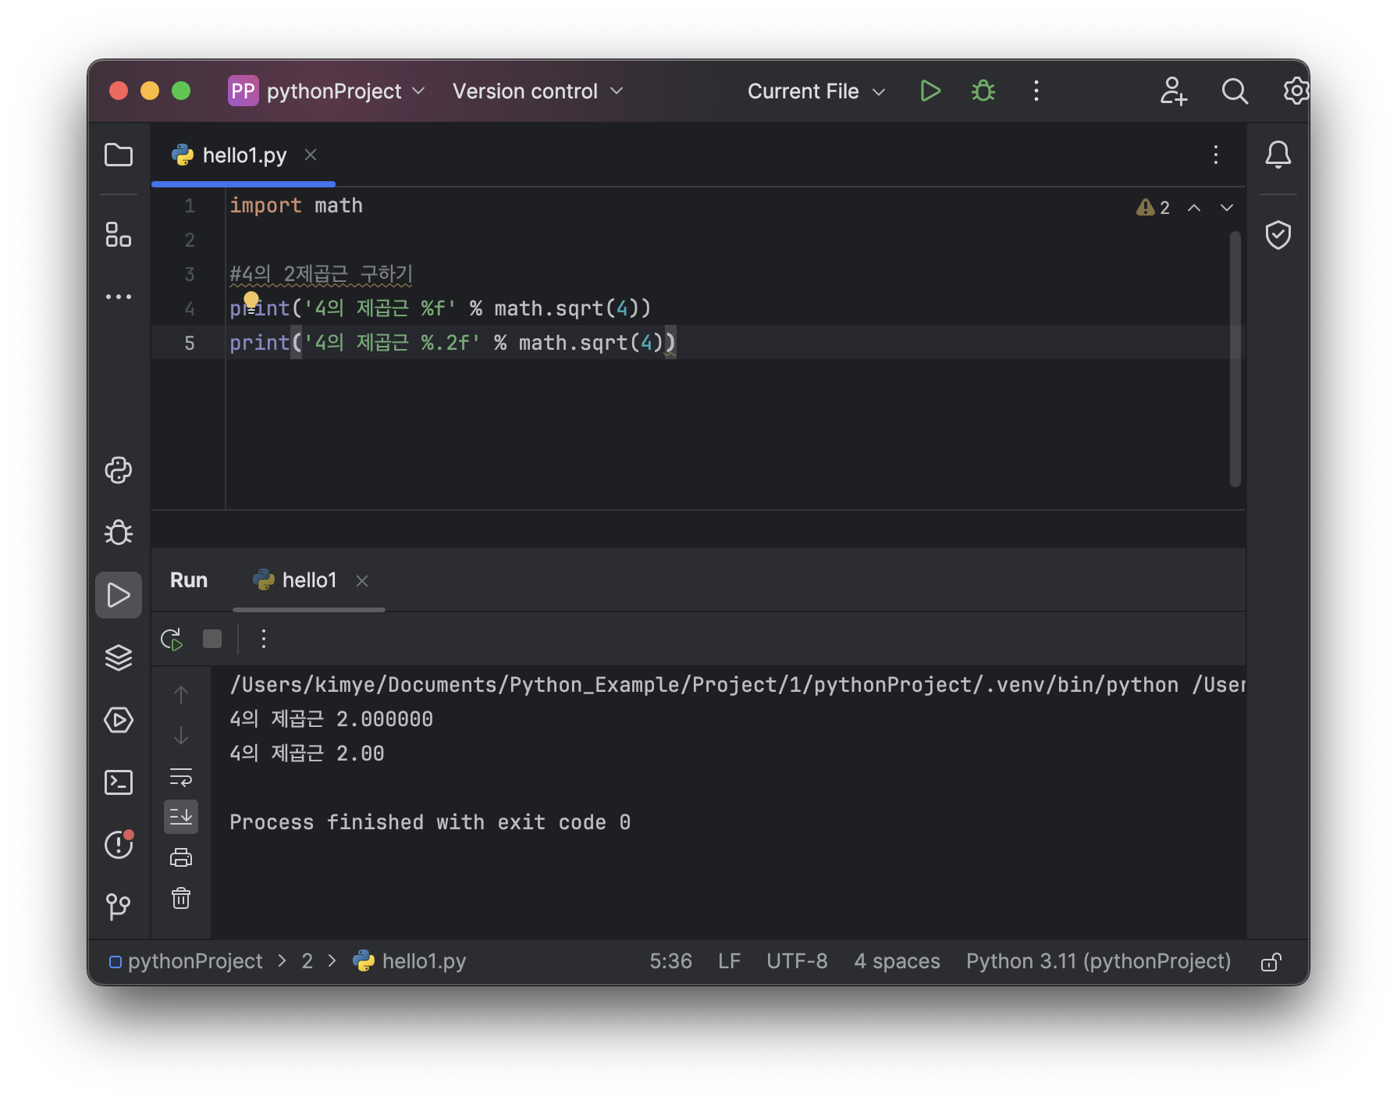Toggle scroll to end in console
Image resolution: width=1397 pixels, height=1101 pixels.
point(181,817)
